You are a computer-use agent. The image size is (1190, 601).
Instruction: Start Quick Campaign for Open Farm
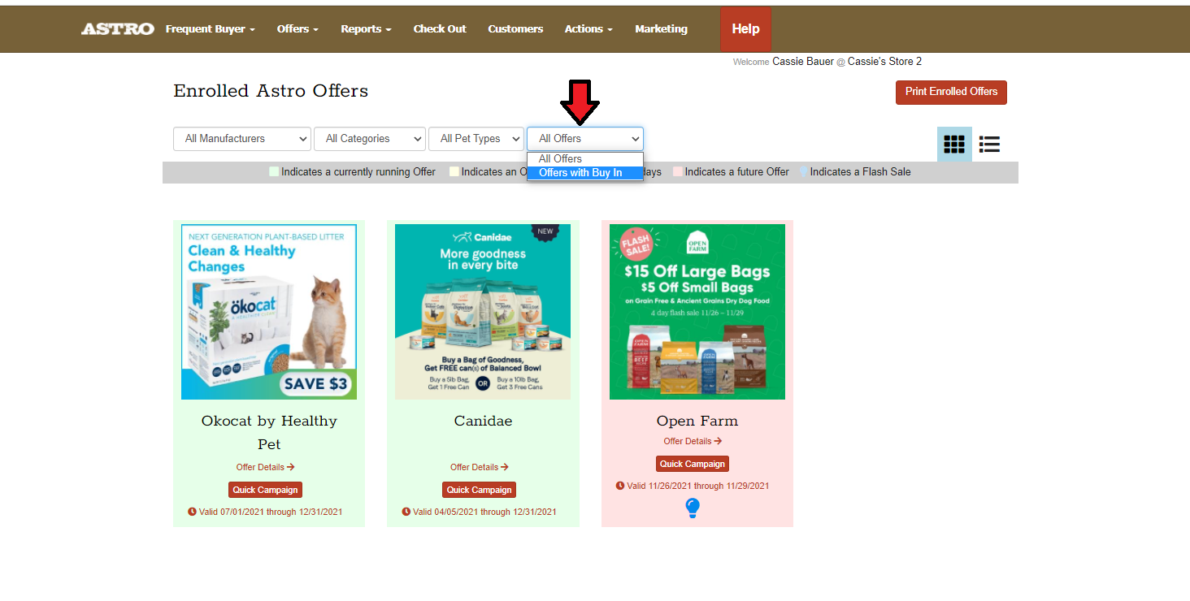coord(693,464)
